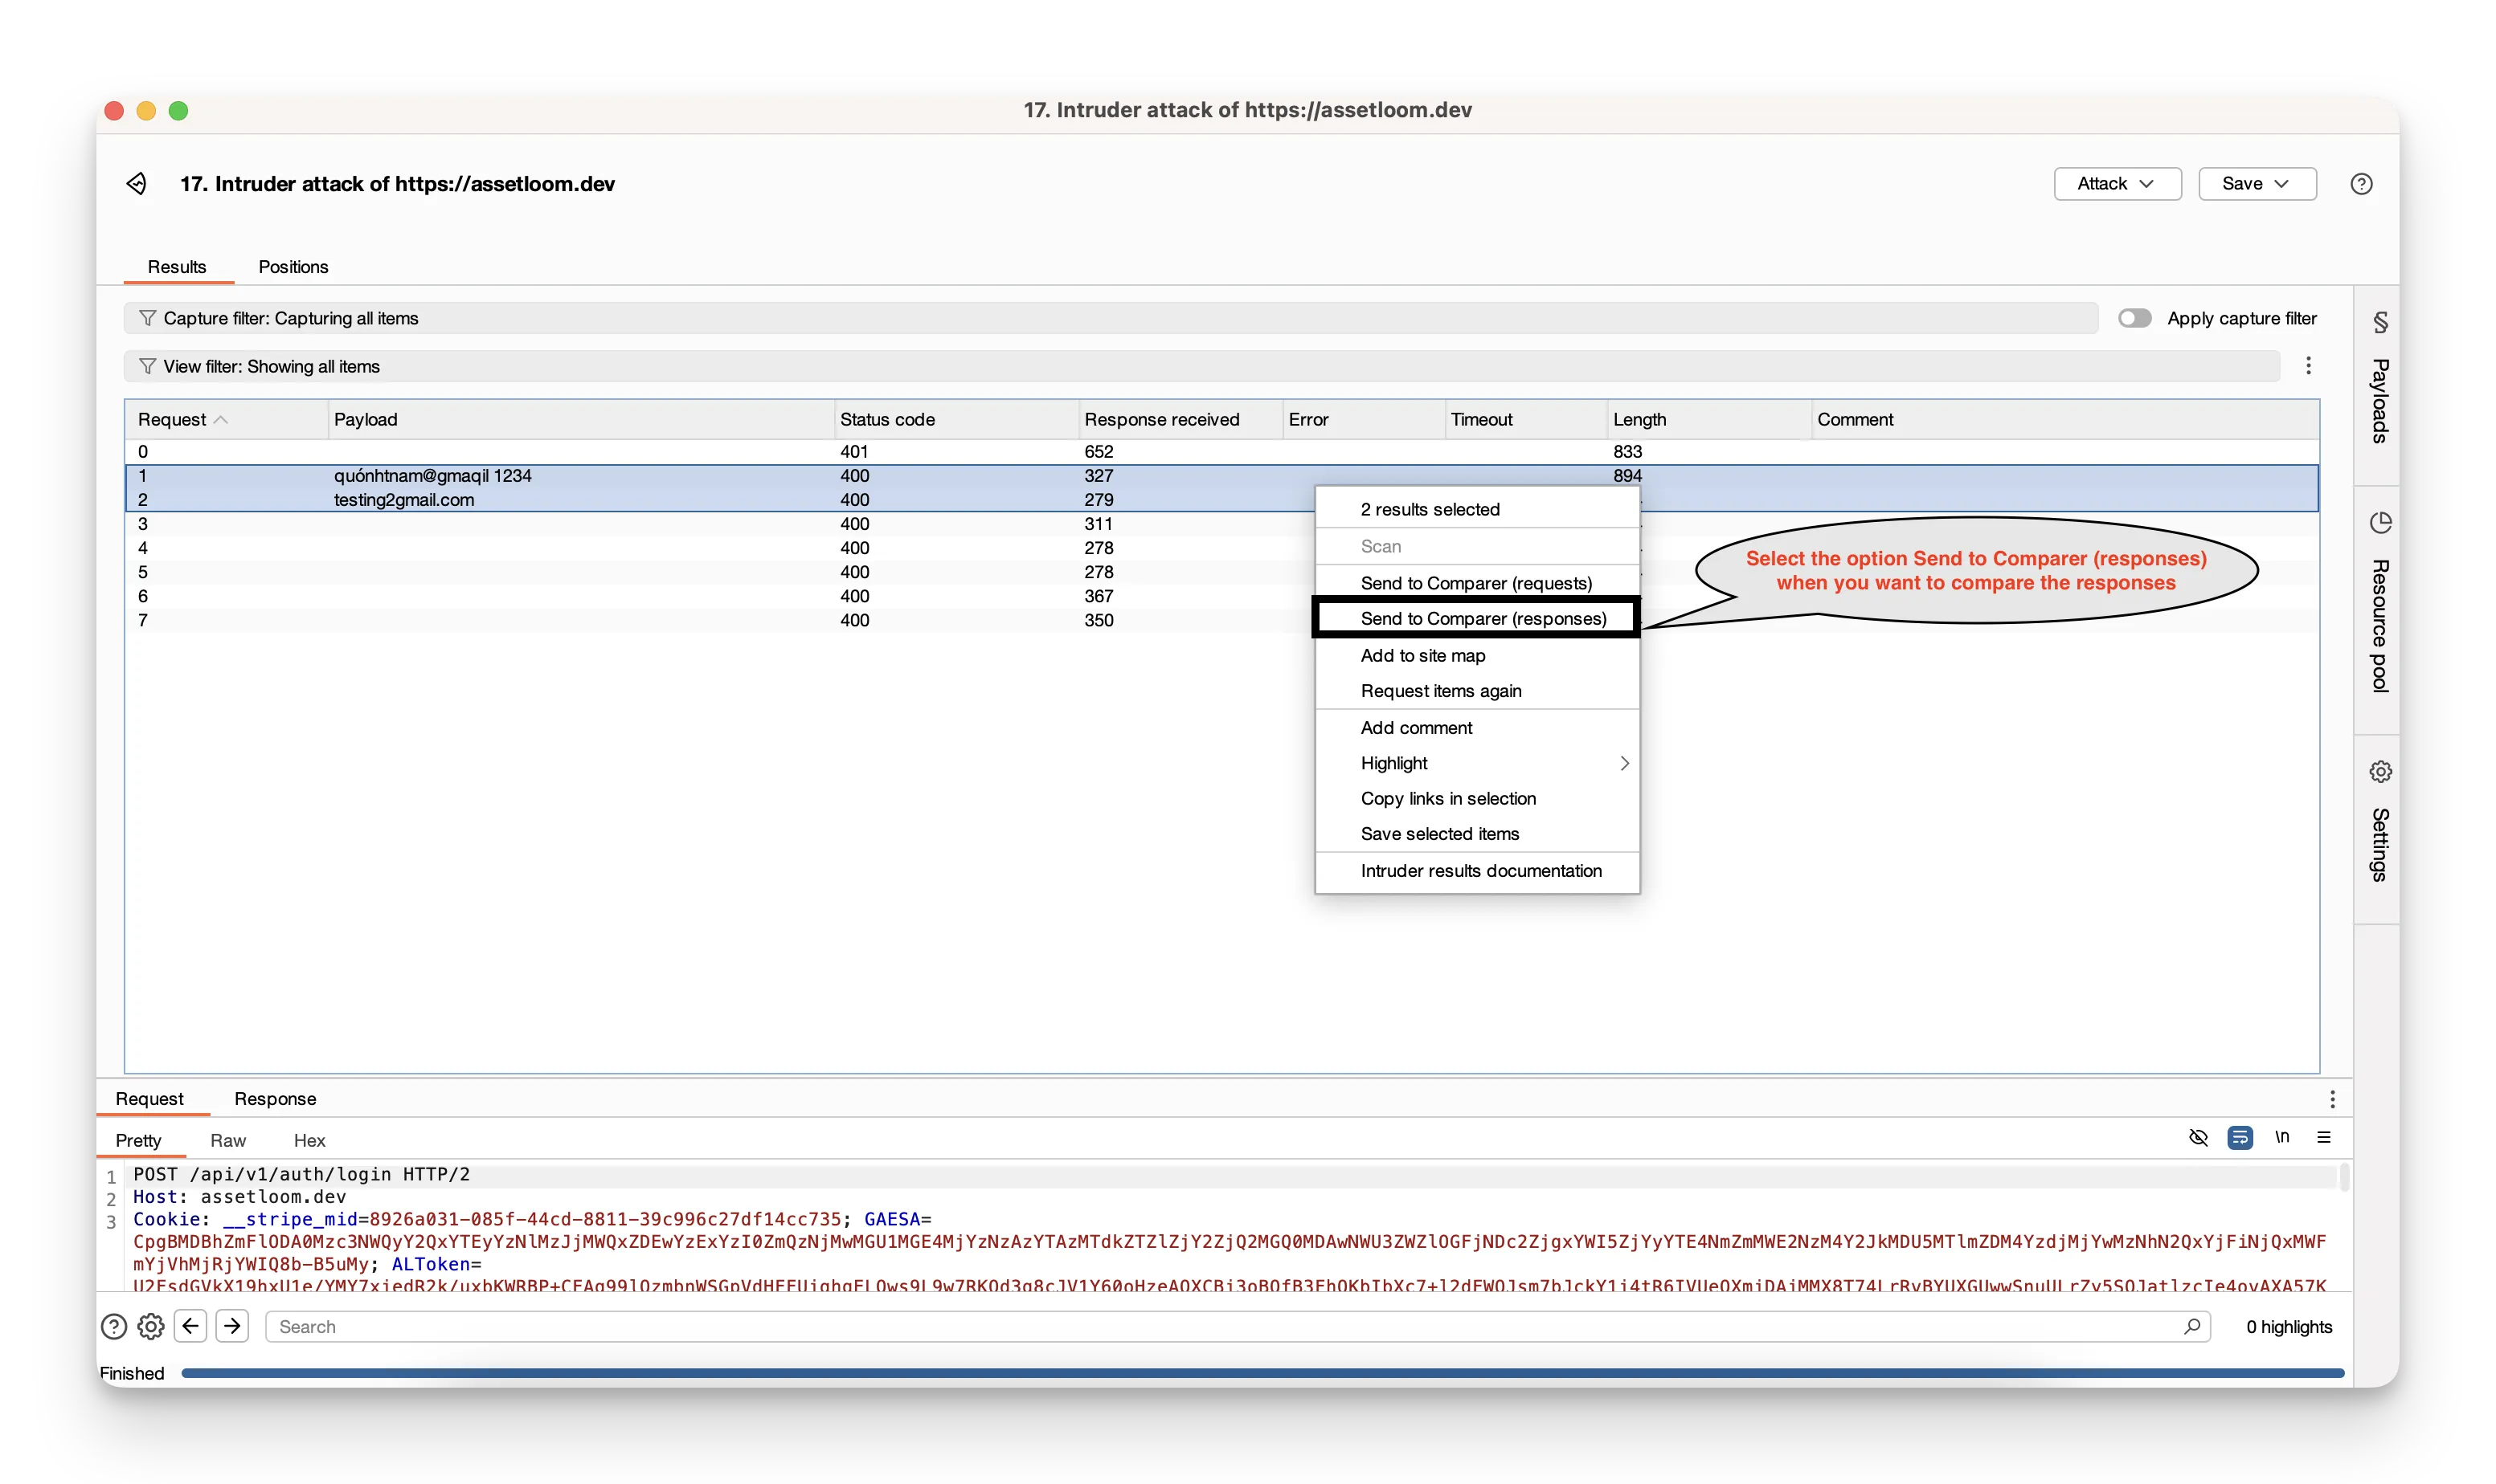Expand the Highlight submenu arrow
Viewport: 2496px width, 1484px height.
[1623, 764]
